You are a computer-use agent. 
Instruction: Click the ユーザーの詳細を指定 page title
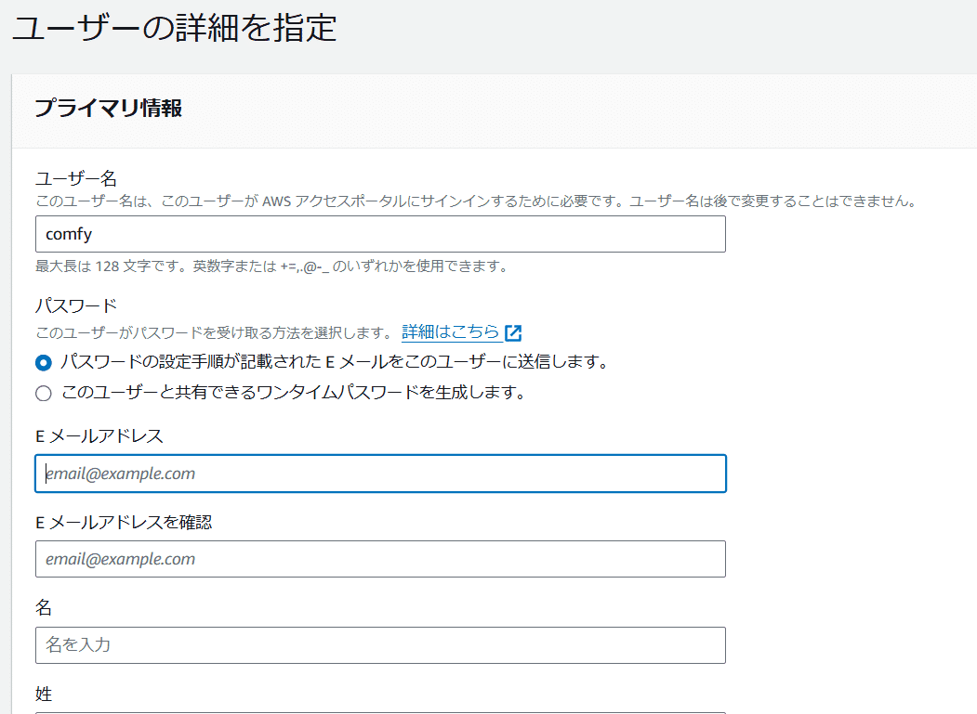pos(174,28)
